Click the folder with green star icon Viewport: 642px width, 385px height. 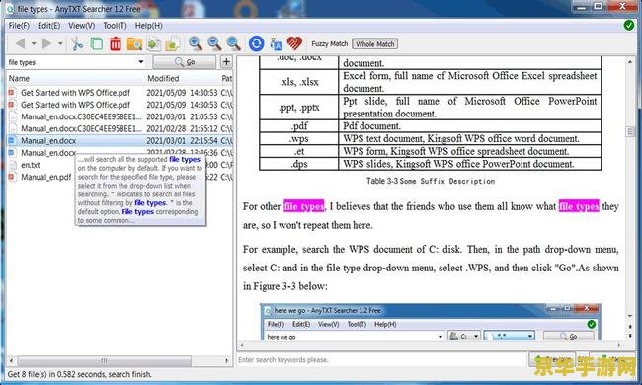(x=173, y=43)
